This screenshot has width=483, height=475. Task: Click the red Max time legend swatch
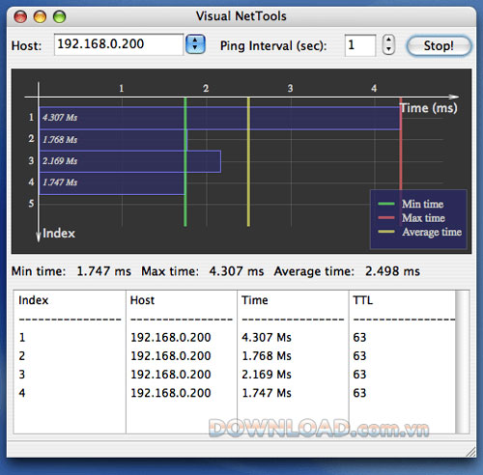click(x=386, y=218)
